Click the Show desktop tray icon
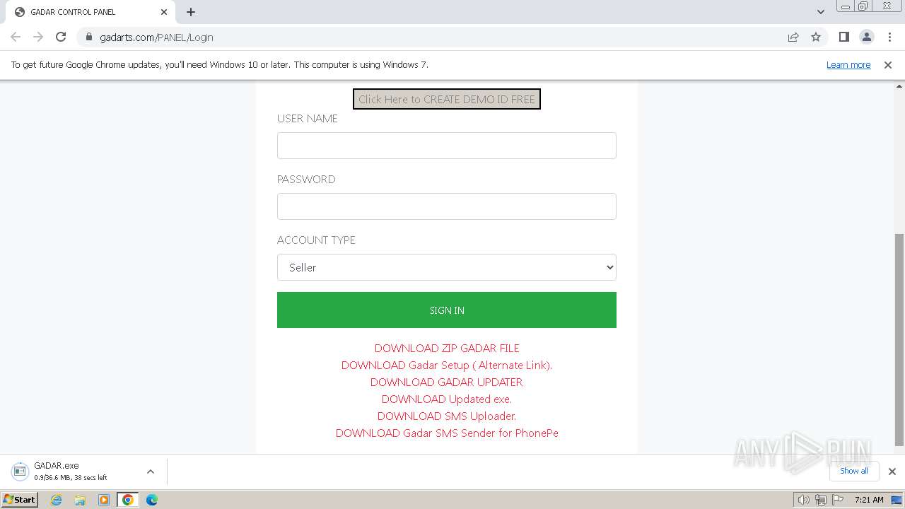This screenshot has height=509, width=905. point(897,500)
